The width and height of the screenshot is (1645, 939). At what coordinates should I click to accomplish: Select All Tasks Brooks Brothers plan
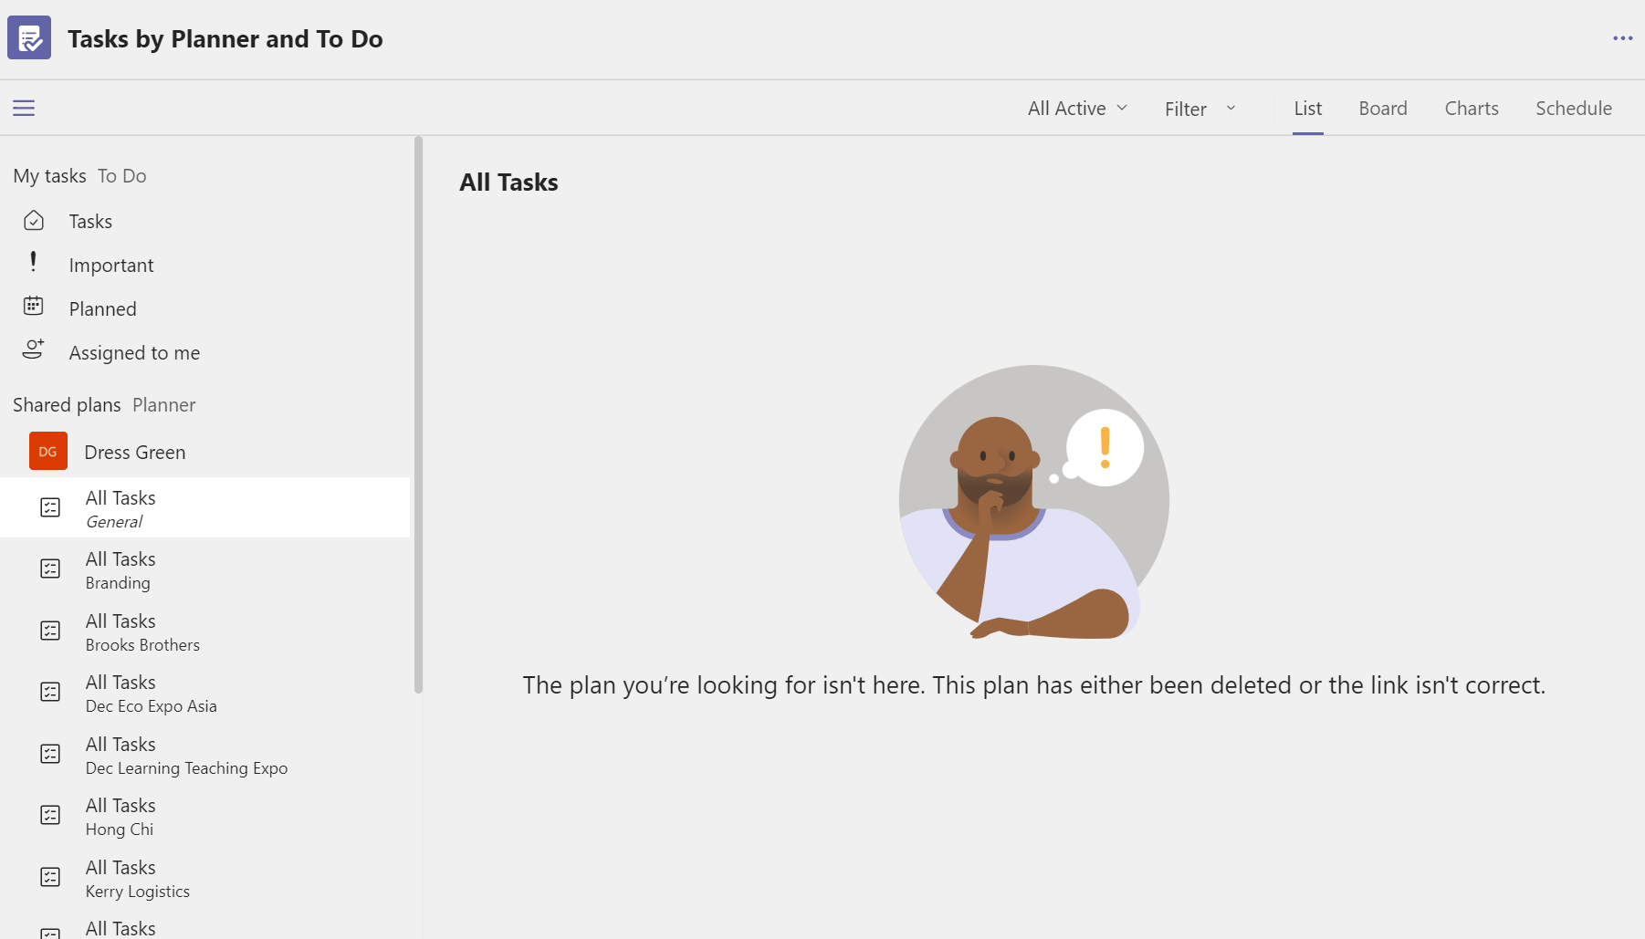[x=205, y=631]
